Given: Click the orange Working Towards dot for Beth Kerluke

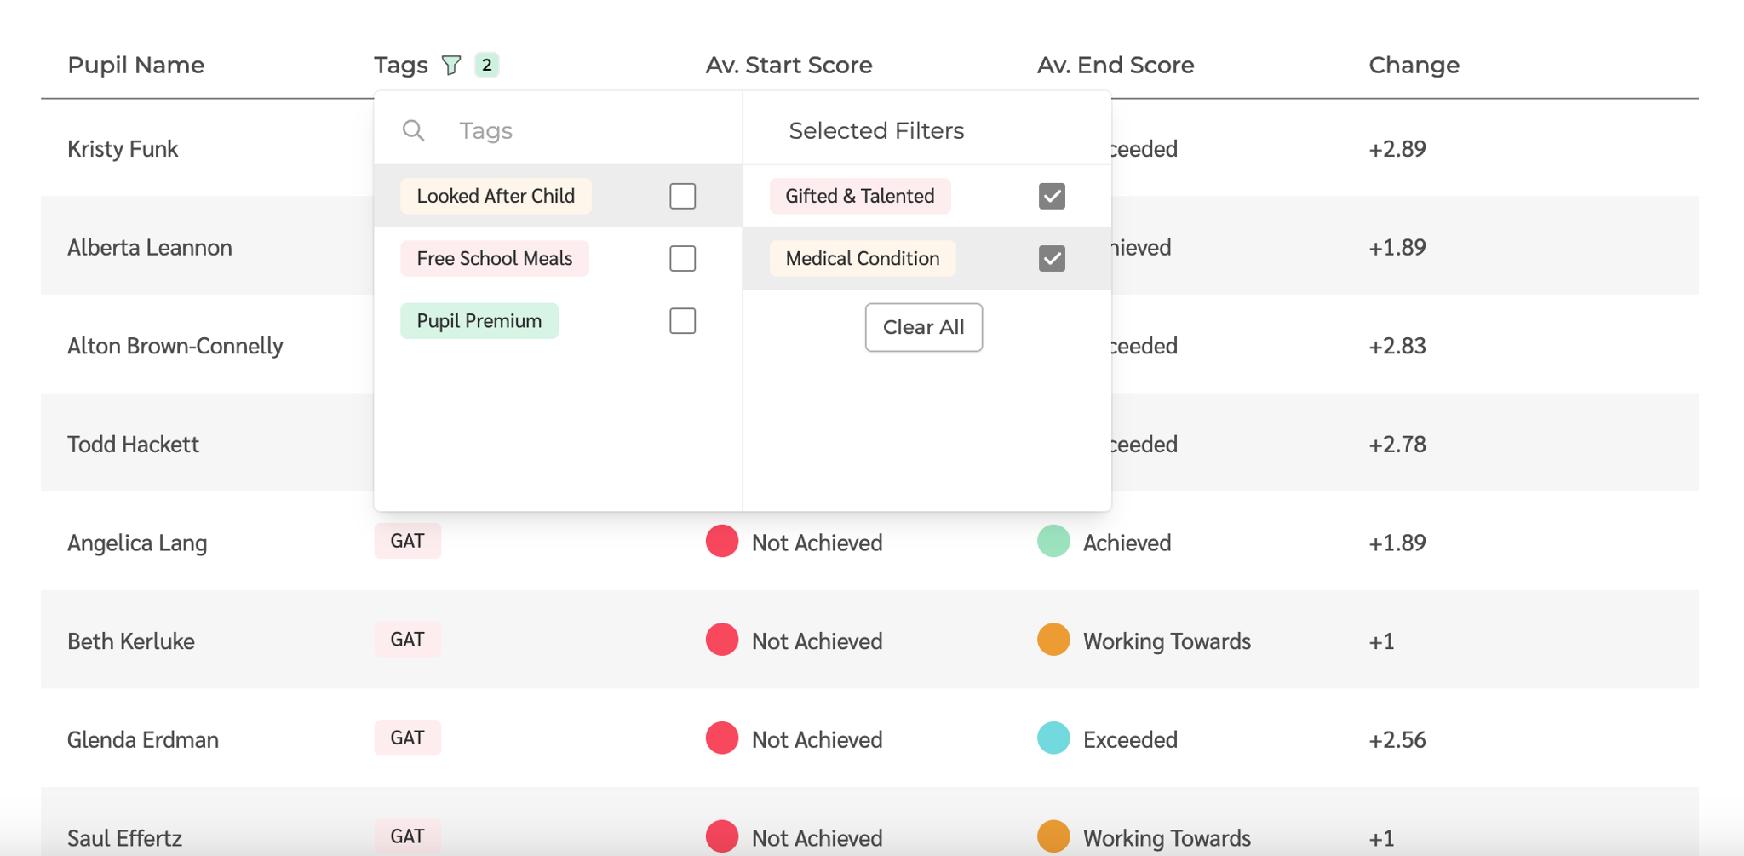Looking at the screenshot, I should pyautogui.click(x=1053, y=640).
